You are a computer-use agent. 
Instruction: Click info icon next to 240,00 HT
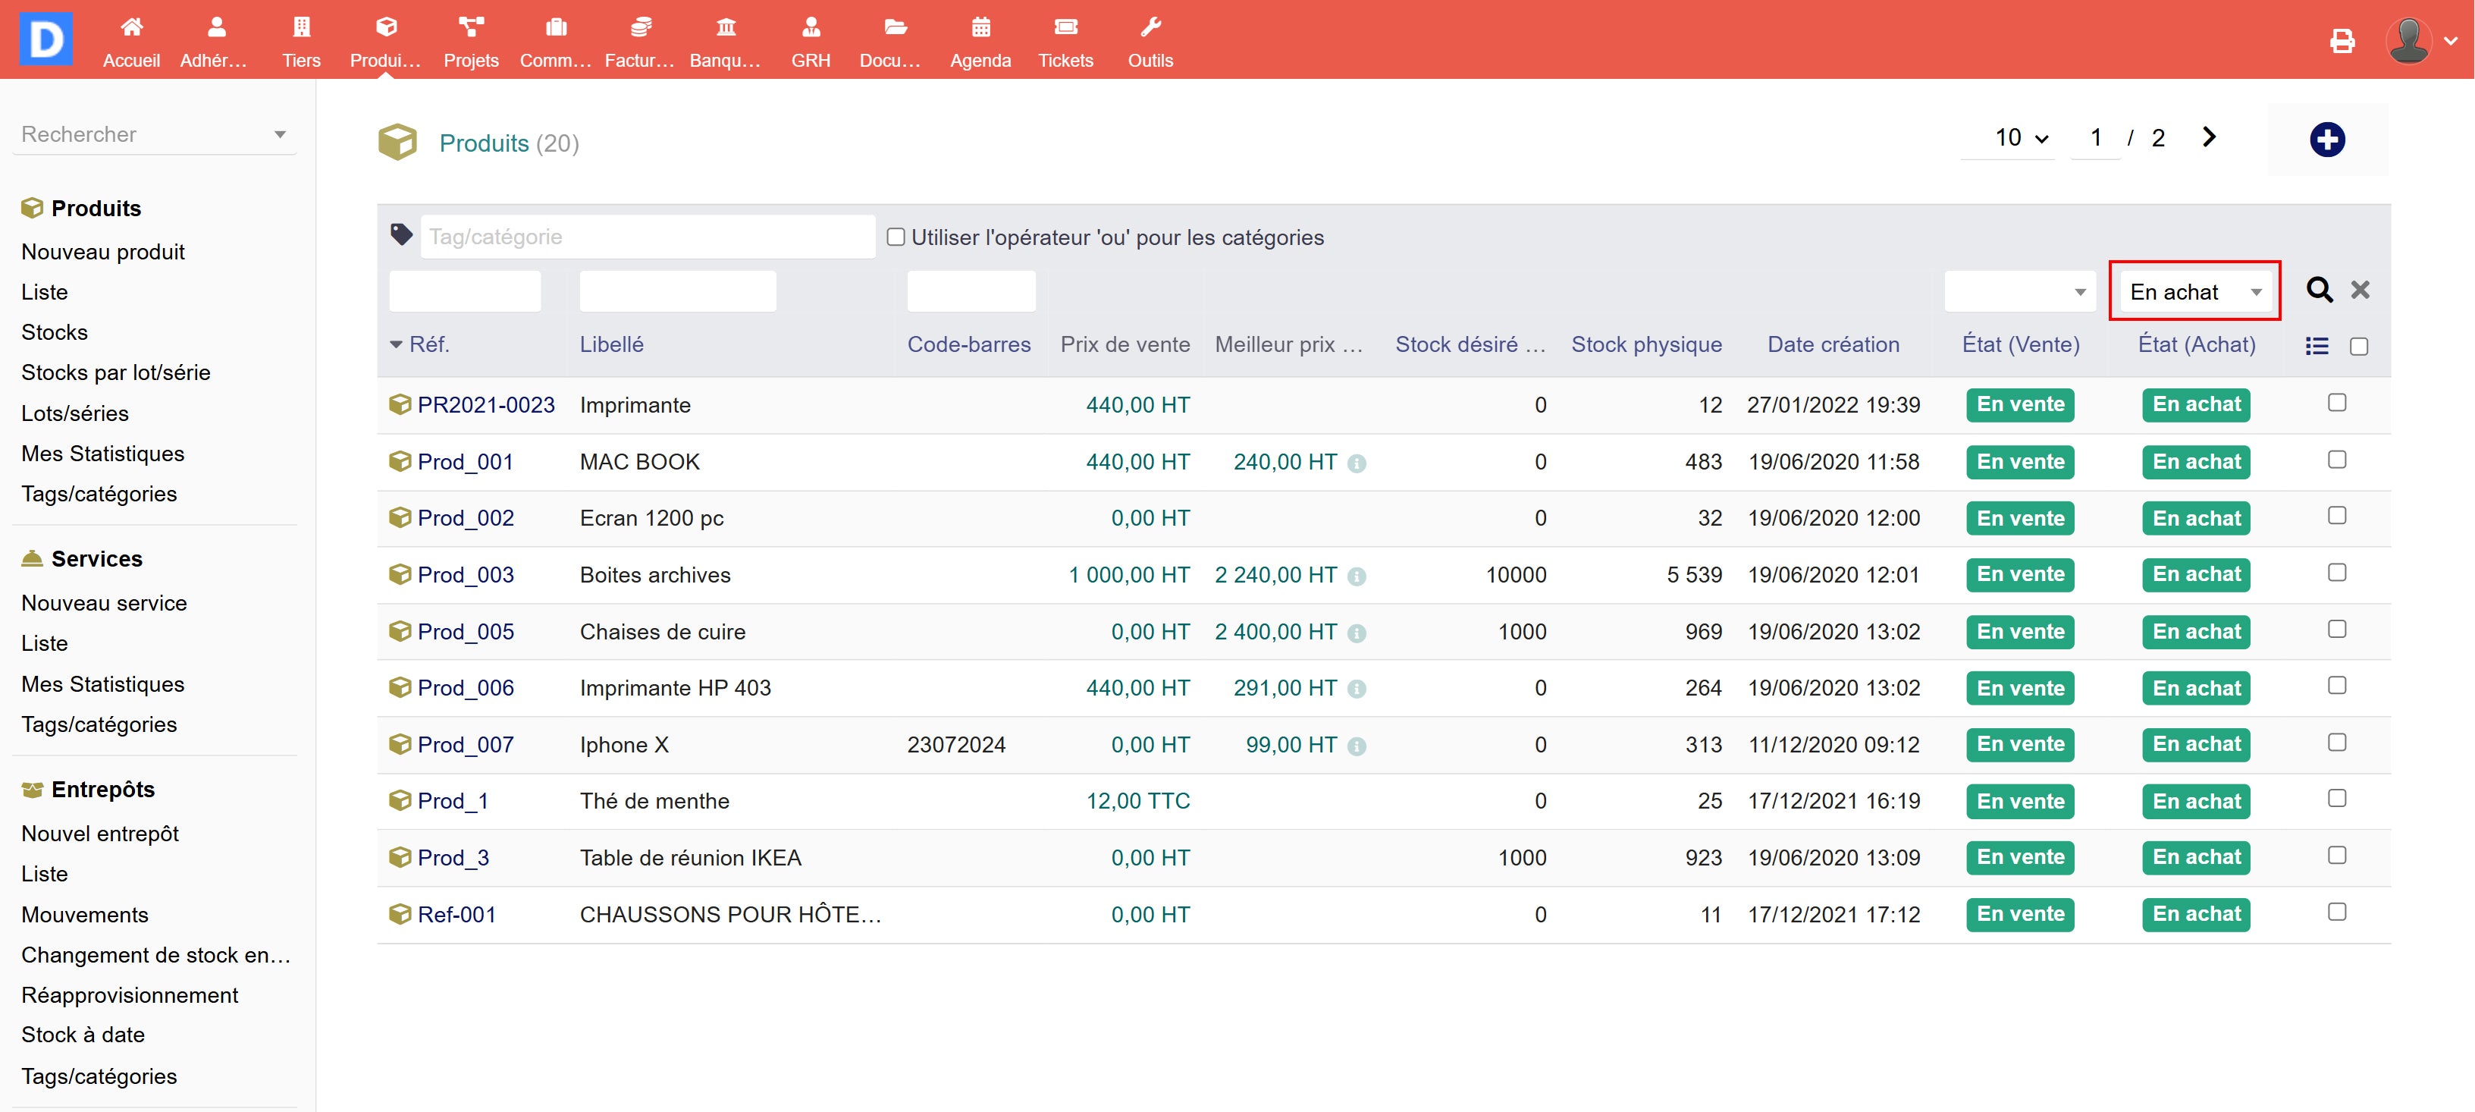tap(1356, 463)
